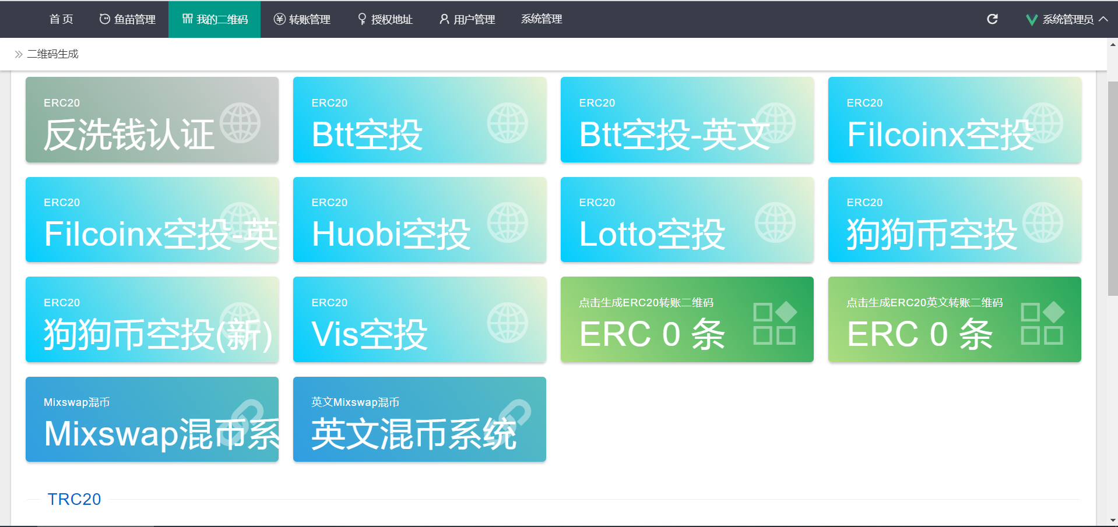Click the globe icon on Btt空投 card
The image size is (1118, 527).
(508, 123)
